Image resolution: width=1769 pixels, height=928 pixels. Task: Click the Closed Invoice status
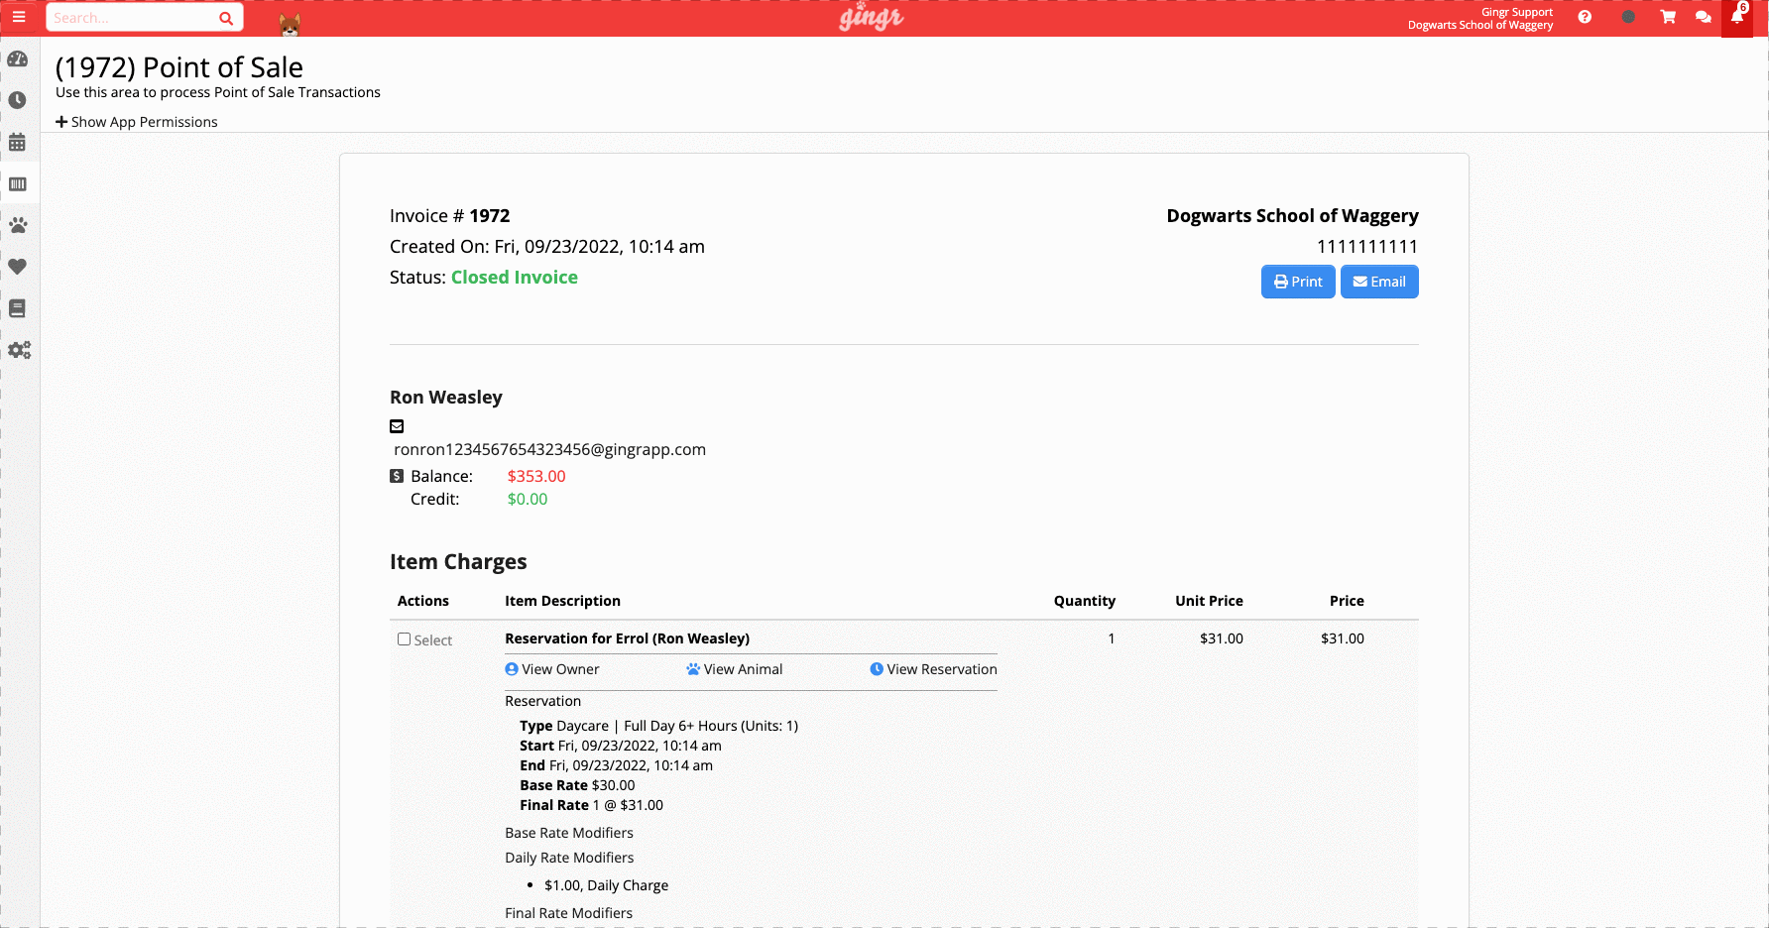pyautogui.click(x=515, y=278)
